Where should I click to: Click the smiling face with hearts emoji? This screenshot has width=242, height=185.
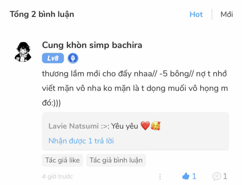click(155, 126)
